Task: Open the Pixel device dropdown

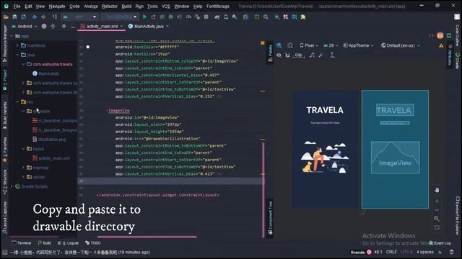Action: click(x=309, y=45)
